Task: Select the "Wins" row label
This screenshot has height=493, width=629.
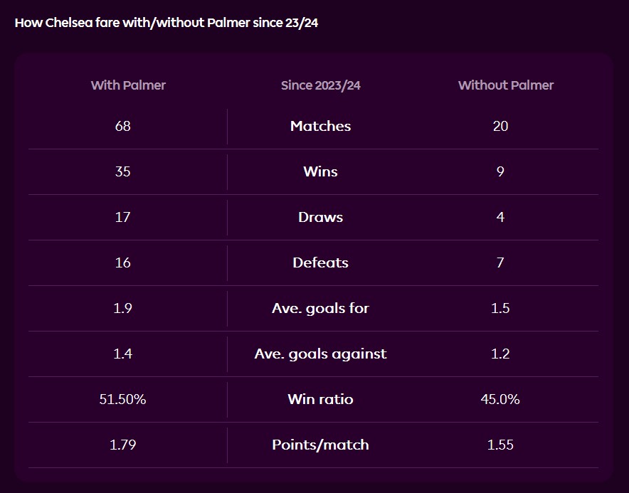Action: click(320, 171)
